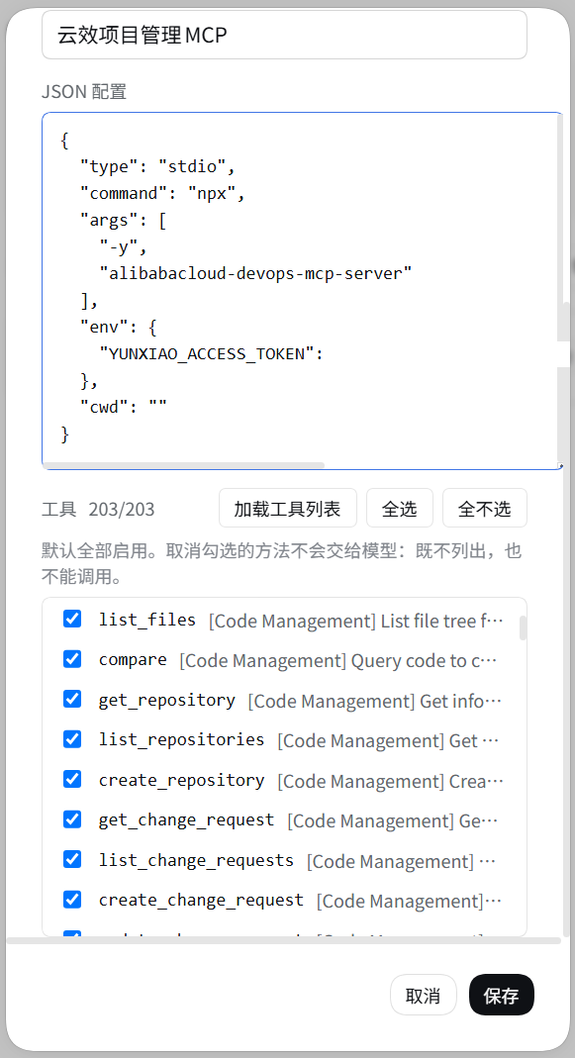Click the get_change_request tool name

point(186,820)
